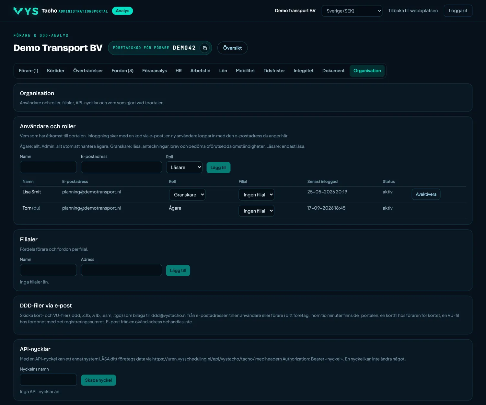
Task: Select the Organisation tab
Action: [x=367, y=71]
